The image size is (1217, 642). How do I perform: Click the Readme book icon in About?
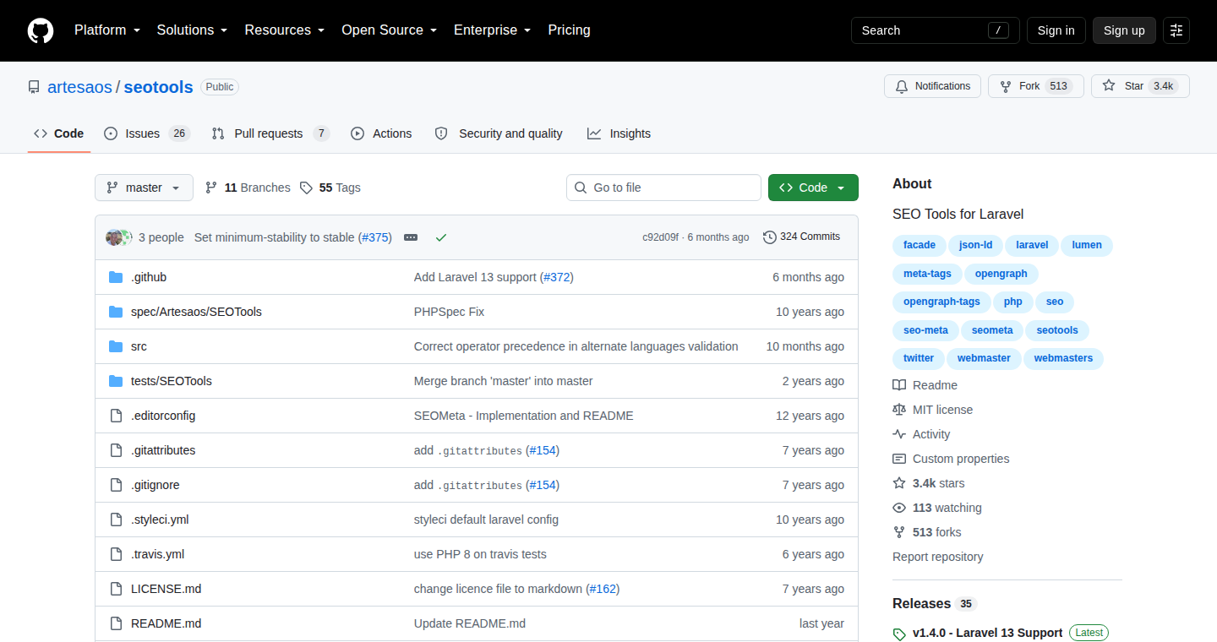tap(899, 385)
